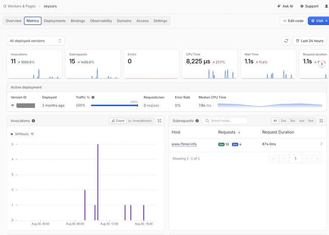Image resolution: width=329 pixels, height=235 pixels.
Task: Select the Metrics tab
Action: point(33,21)
